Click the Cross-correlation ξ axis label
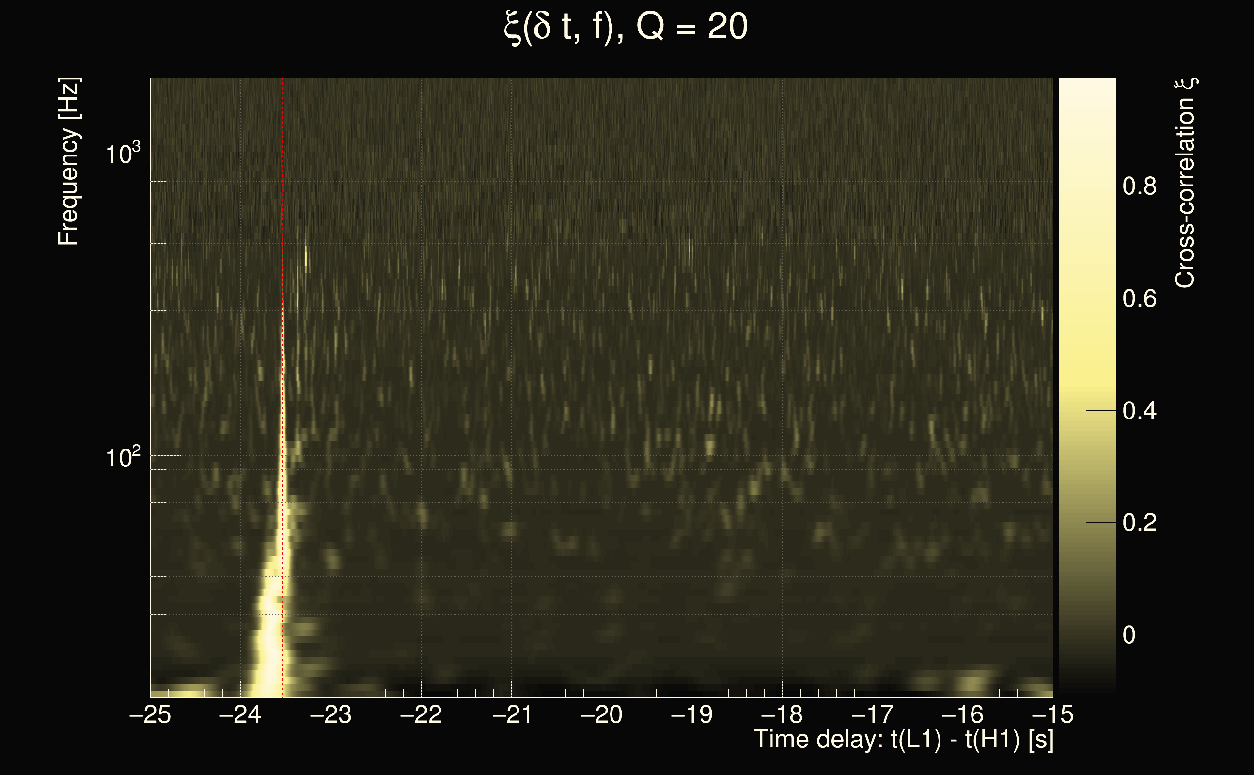 click(1185, 183)
